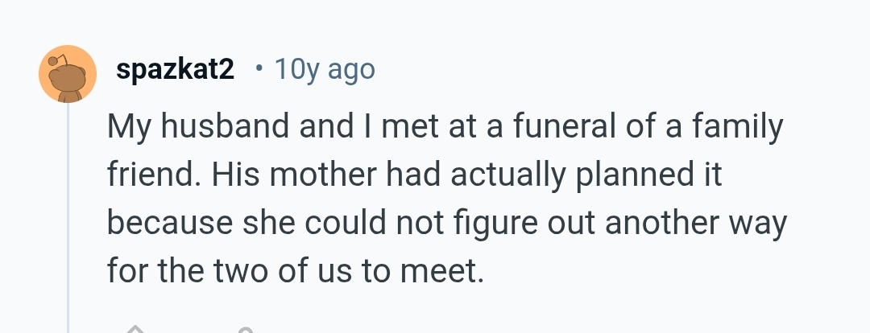Click the comment line starting "My husband"

click(x=445, y=129)
